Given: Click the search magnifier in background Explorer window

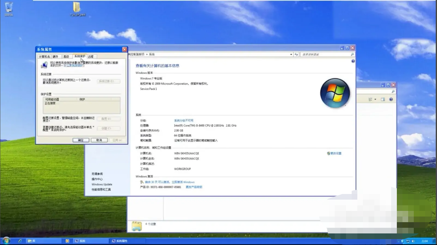Looking at the screenshot, I should tap(393, 91).
